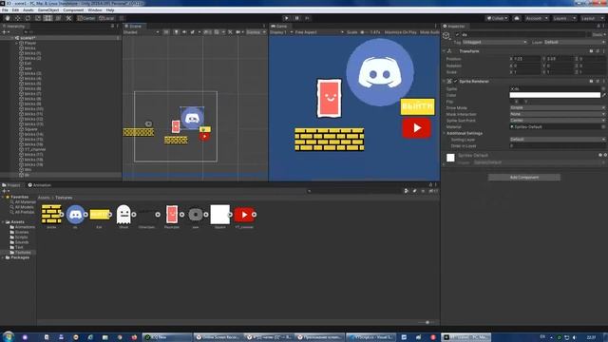The height and width of the screenshot is (342, 608).
Task: Click the color eyedropper icon
Action: (604, 95)
